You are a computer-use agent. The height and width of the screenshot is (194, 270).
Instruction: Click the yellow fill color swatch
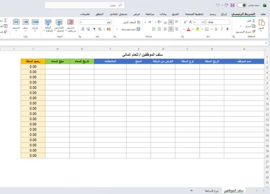pos(198,29)
